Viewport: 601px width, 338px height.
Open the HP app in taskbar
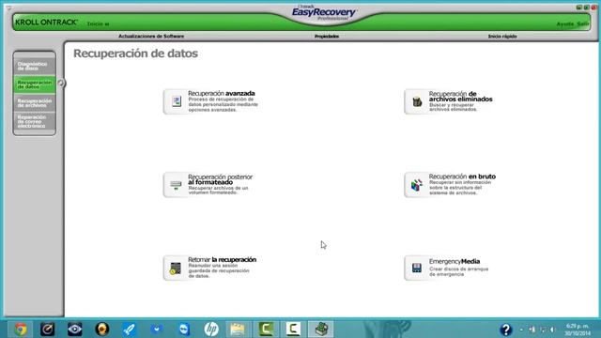coord(211,330)
